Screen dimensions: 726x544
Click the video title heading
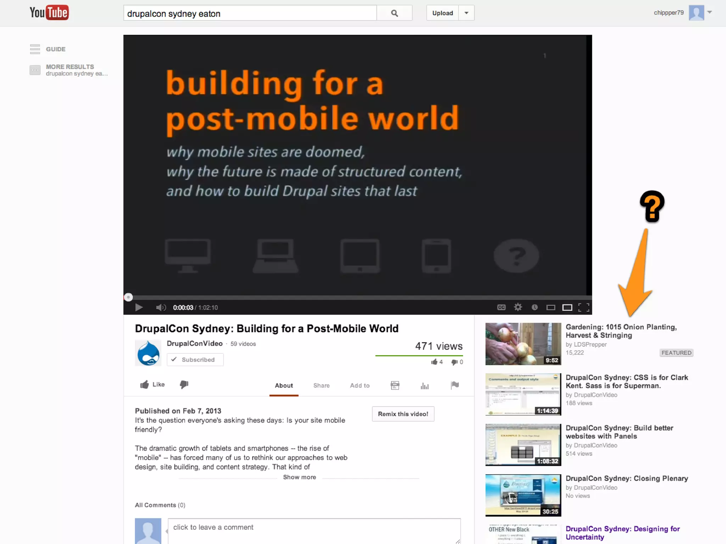267,328
